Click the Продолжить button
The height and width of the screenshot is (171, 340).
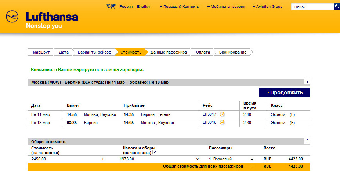pyautogui.click(x=285, y=92)
